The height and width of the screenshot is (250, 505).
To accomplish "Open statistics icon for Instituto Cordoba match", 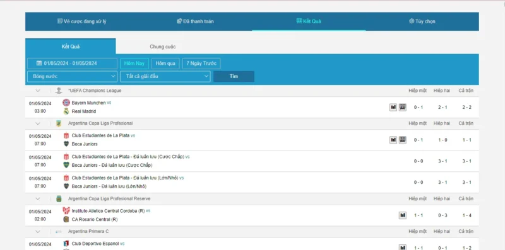I will [403, 215].
